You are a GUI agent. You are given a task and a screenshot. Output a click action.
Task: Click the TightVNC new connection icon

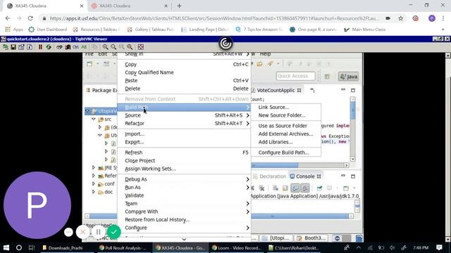click(x=5, y=47)
